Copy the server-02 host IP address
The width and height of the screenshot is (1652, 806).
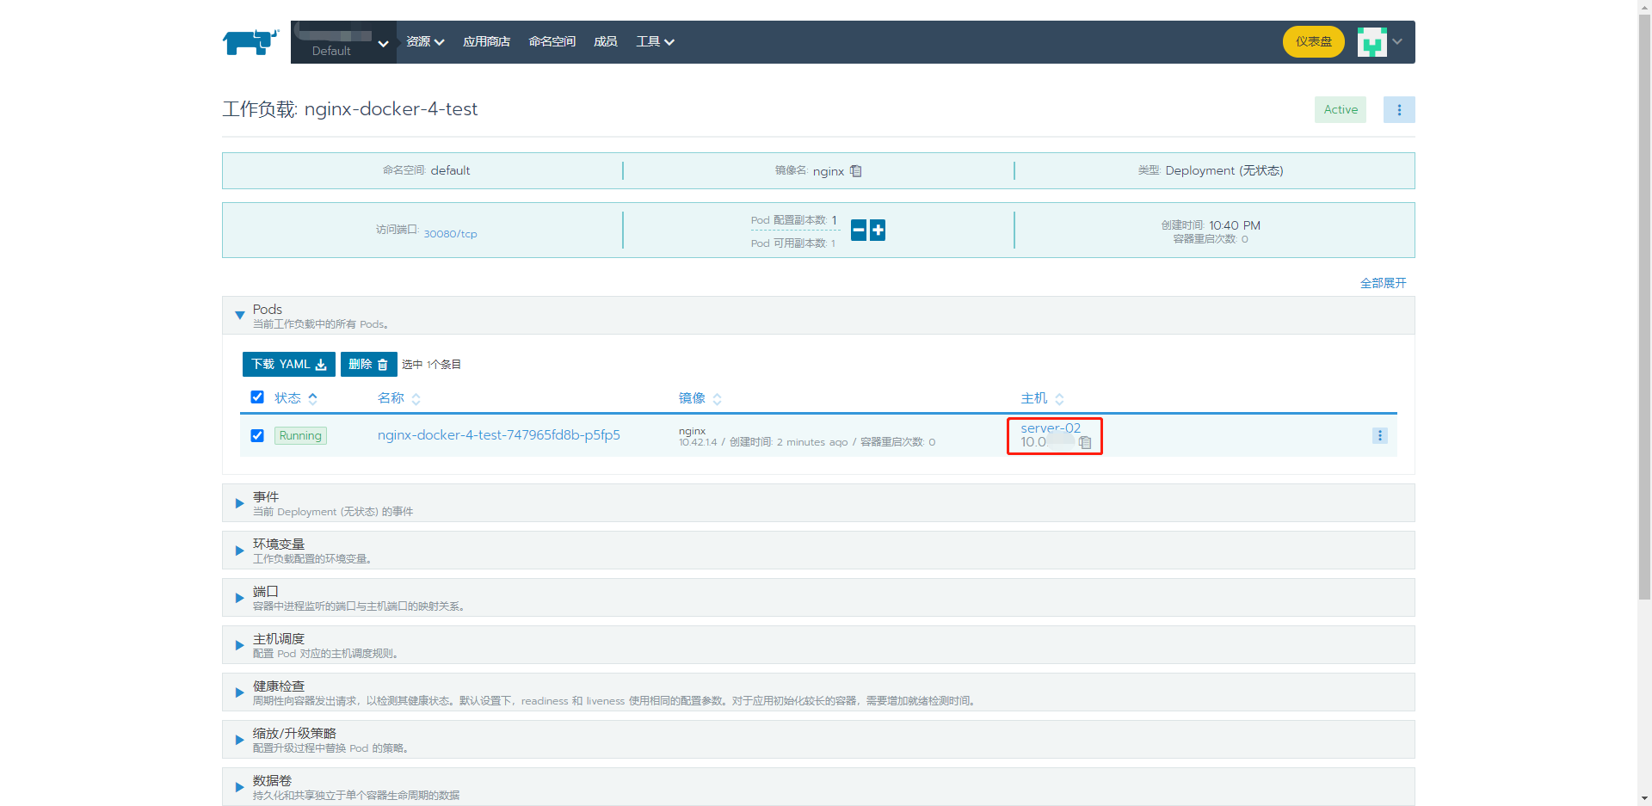[x=1086, y=442]
